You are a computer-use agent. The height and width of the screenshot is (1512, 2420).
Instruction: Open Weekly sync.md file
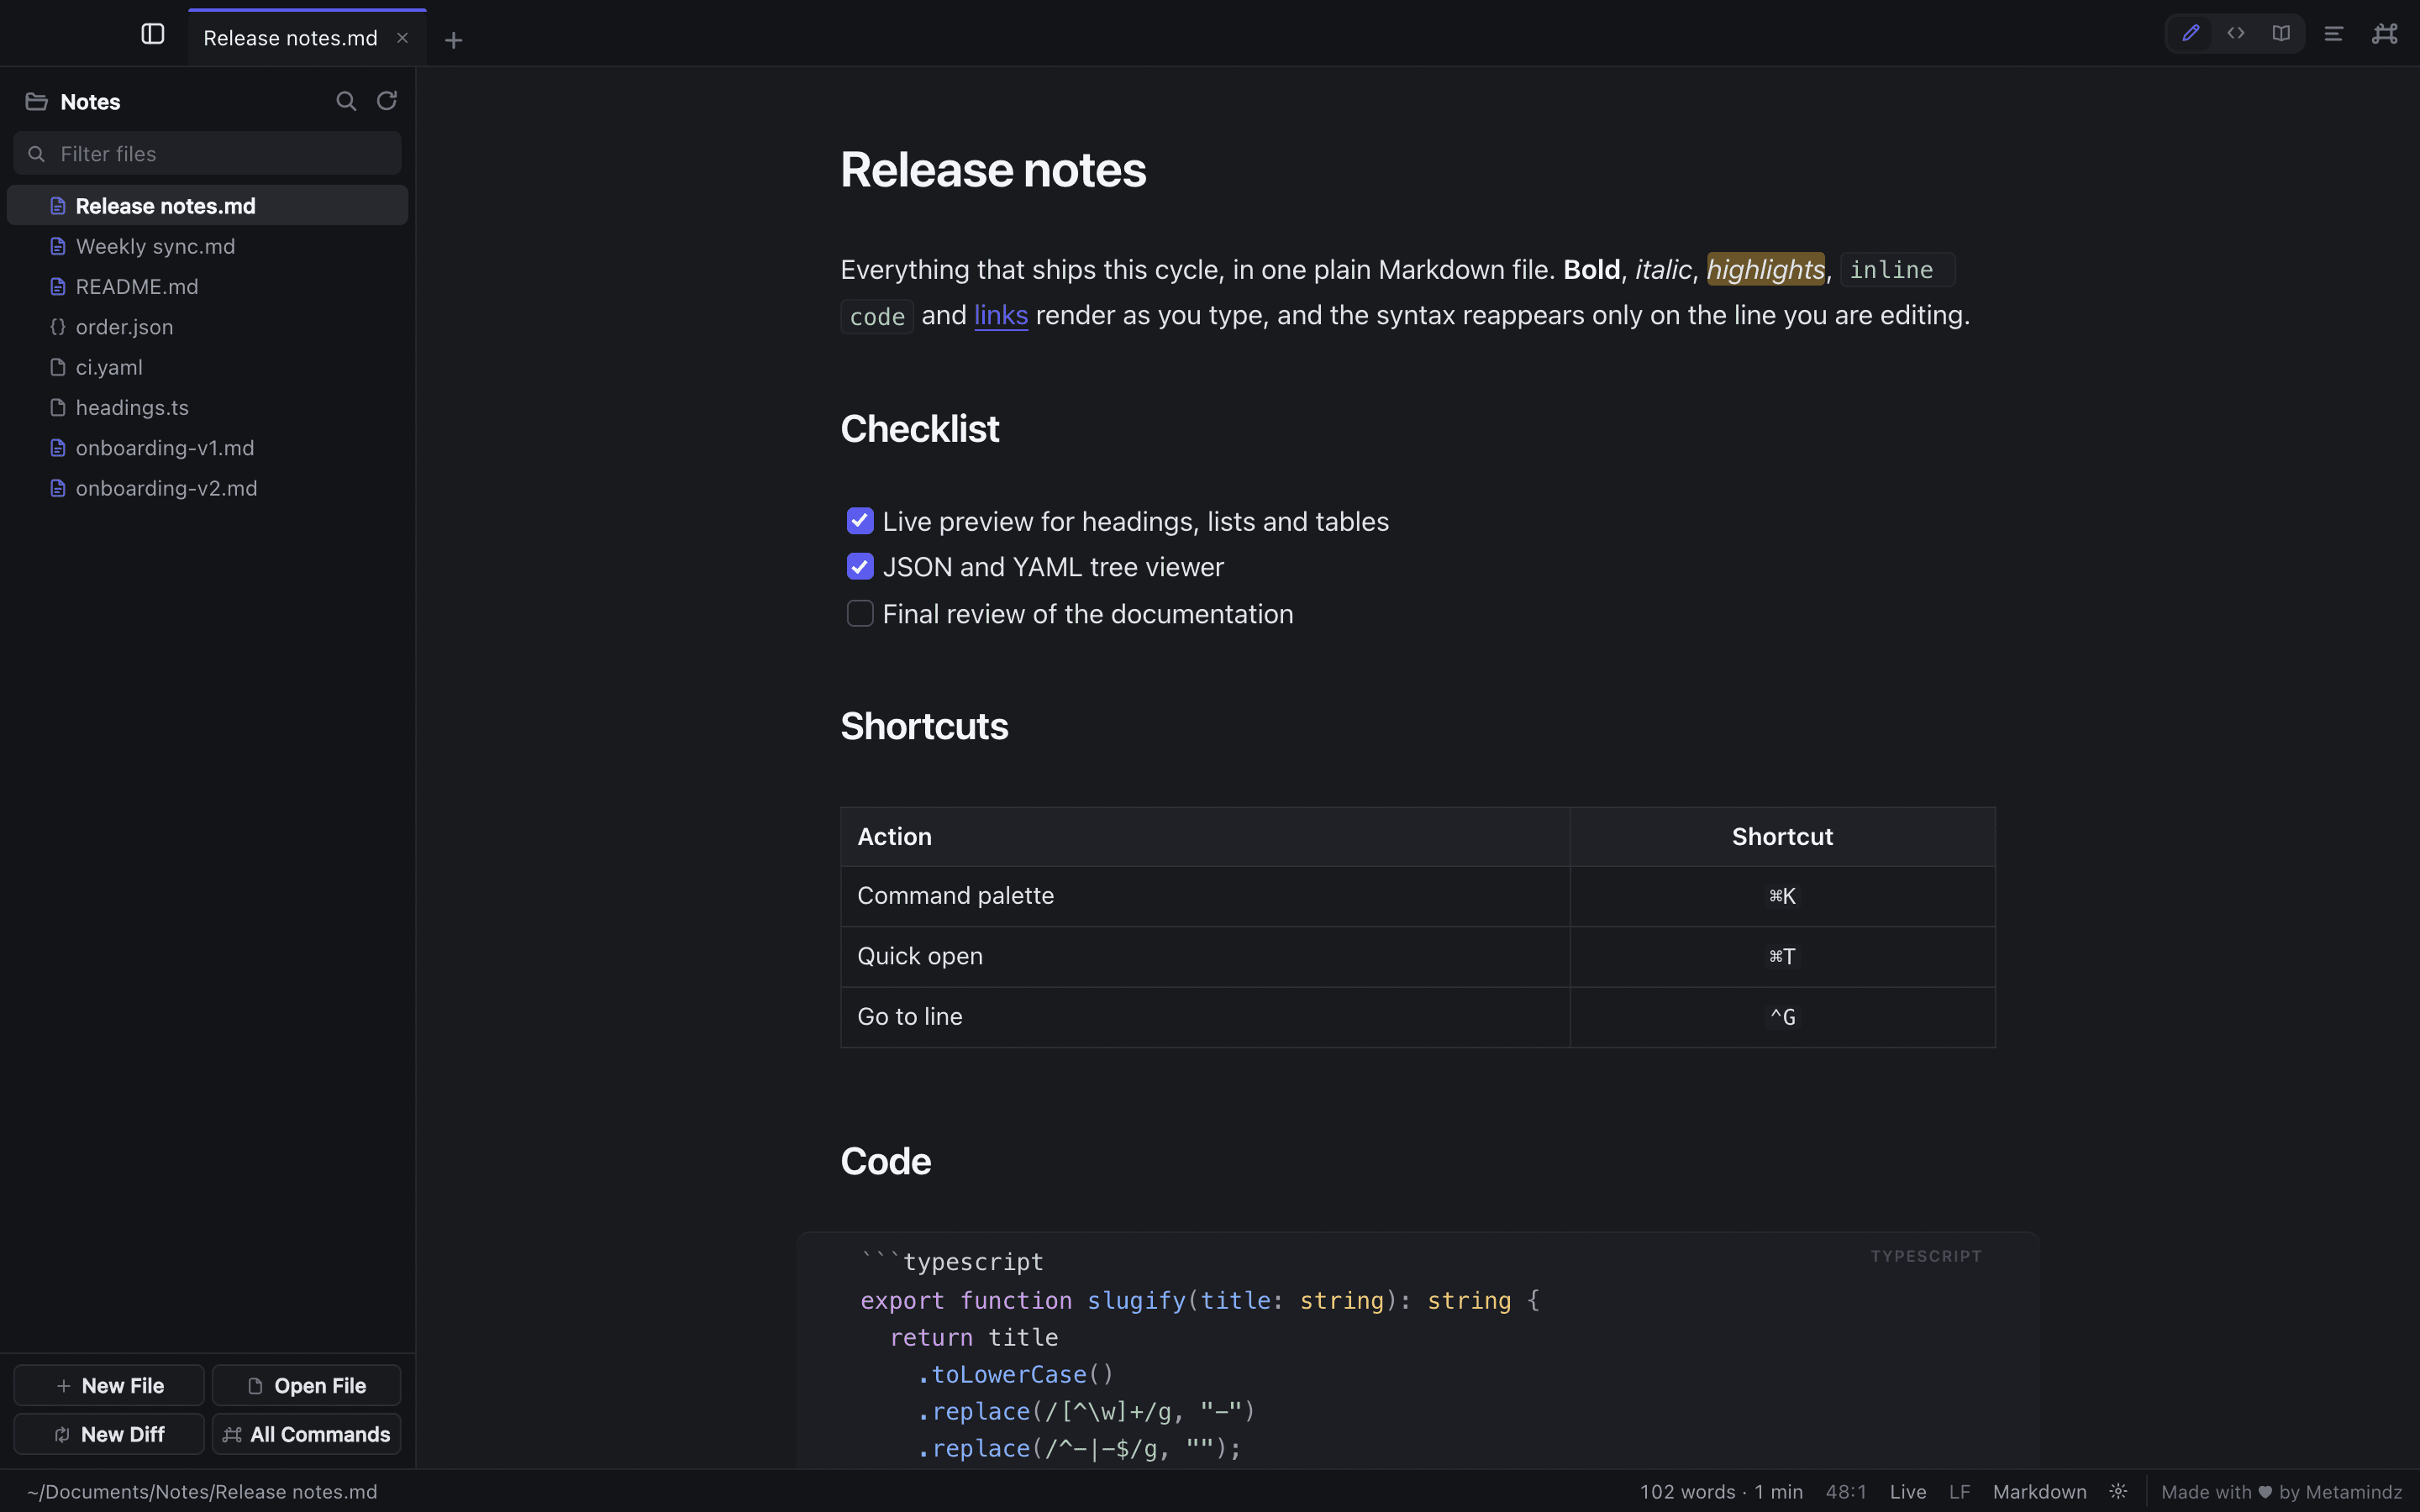pyautogui.click(x=207, y=246)
